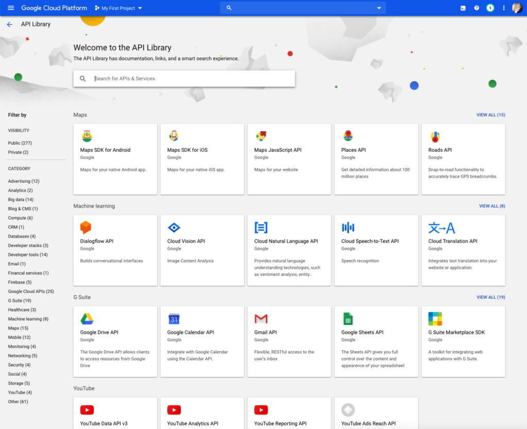Screen dimensions: 527x429
Task: Click the Maps JavaScript API icon
Action: point(261,136)
